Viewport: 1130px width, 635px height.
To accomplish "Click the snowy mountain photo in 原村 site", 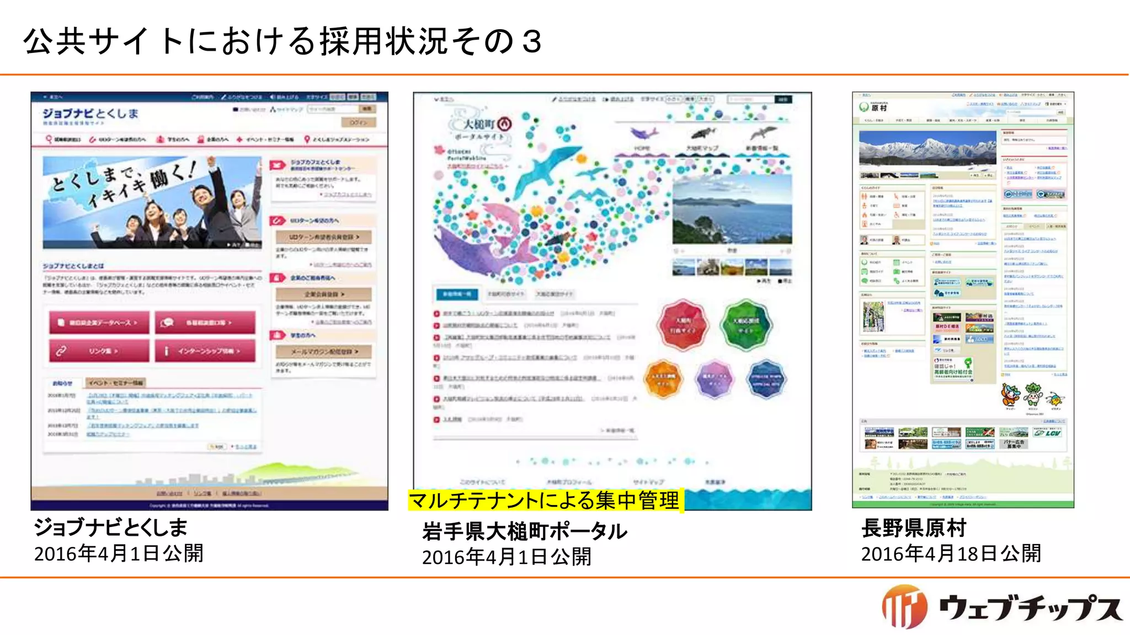I will coord(928,151).
